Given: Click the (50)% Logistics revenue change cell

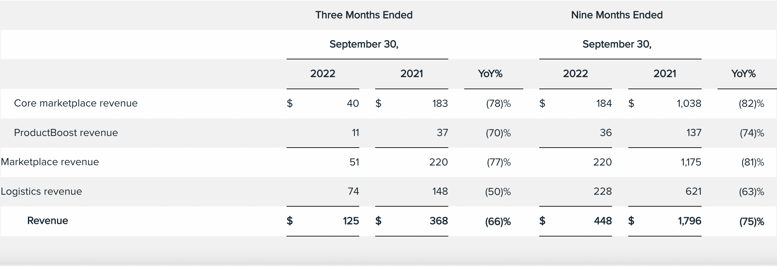Looking at the screenshot, I should (x=498, y=192).
